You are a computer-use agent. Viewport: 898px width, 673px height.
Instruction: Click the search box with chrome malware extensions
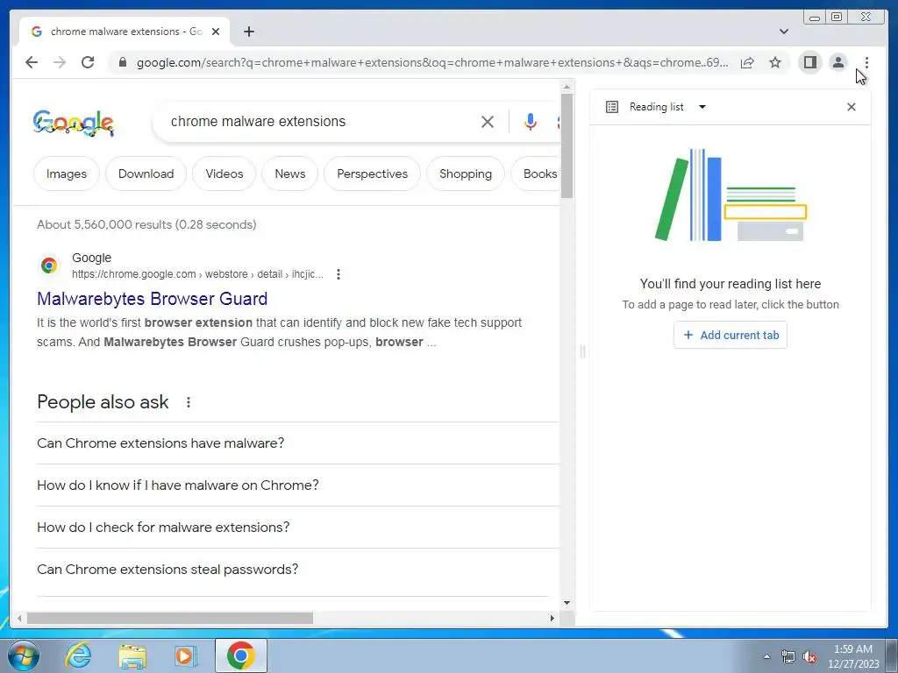pos(259,121)
